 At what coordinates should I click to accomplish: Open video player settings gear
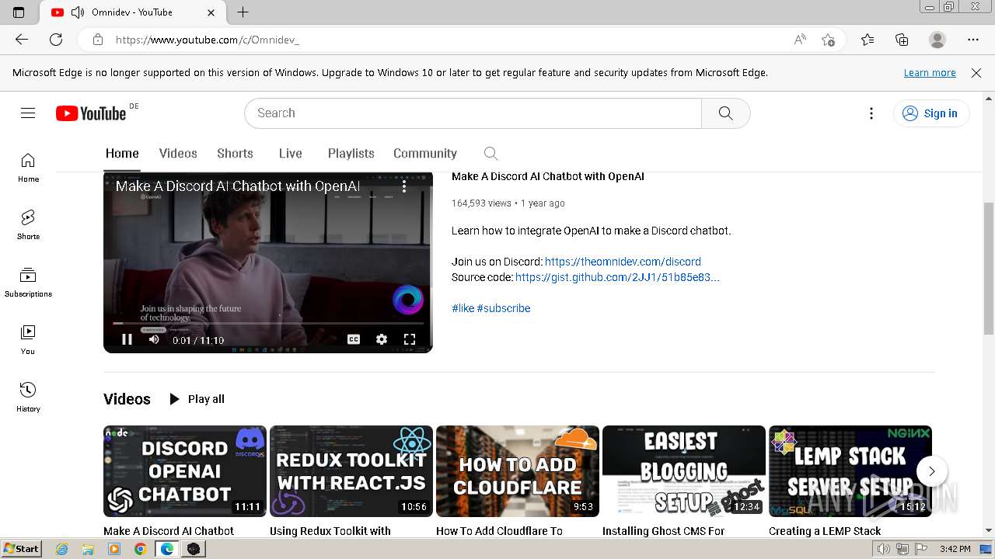coord(382,339)
